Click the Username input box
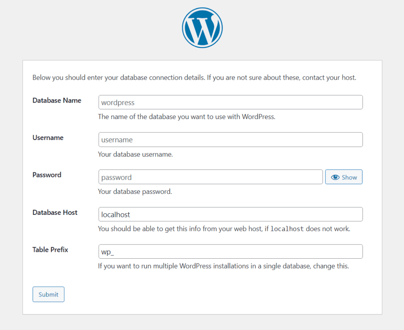Viewport: 404px width, 330px height. pyautogui.click(x=230, y=140)
